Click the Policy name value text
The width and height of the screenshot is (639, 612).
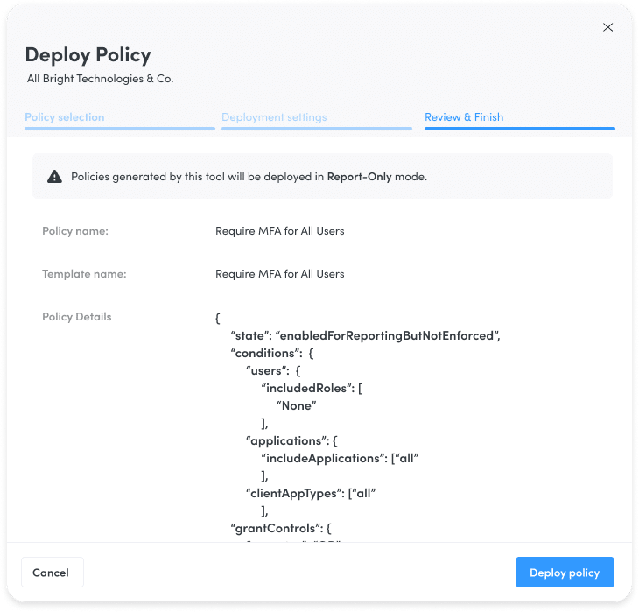pos(279,231)
